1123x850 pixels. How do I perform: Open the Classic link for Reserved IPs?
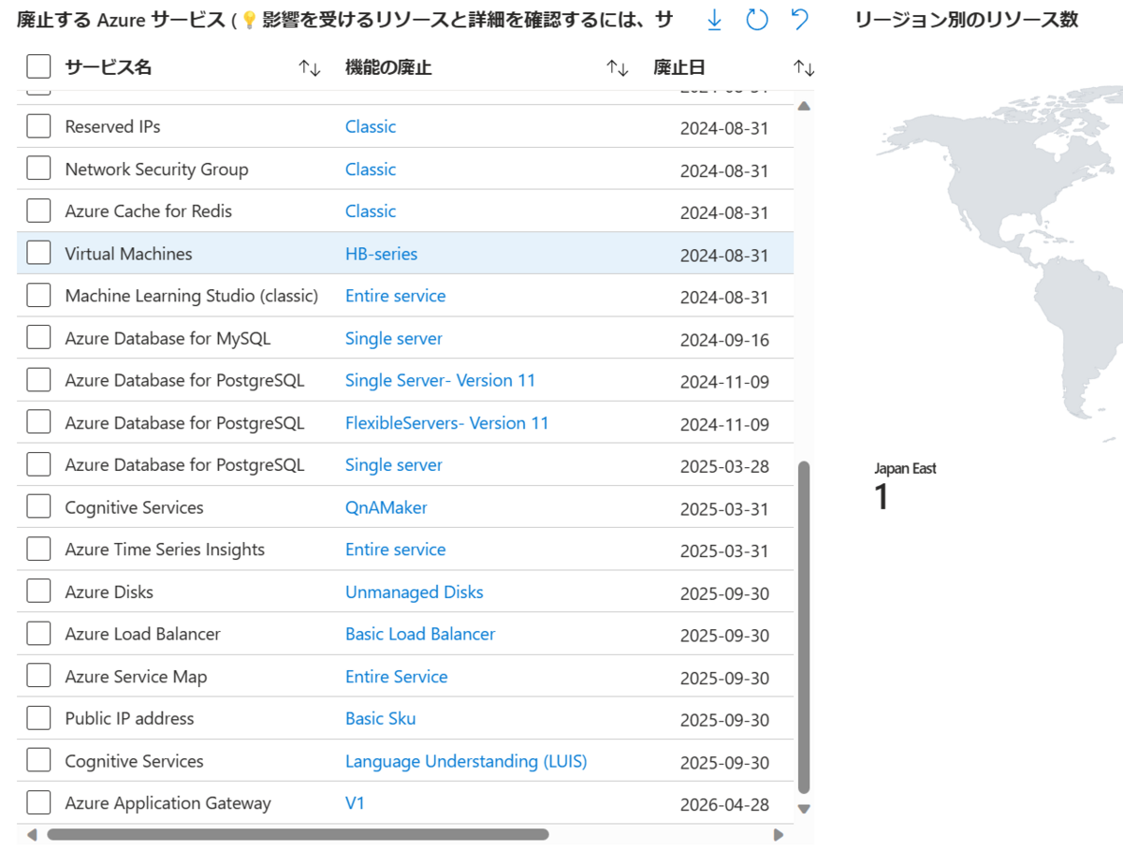pos(371,126)
